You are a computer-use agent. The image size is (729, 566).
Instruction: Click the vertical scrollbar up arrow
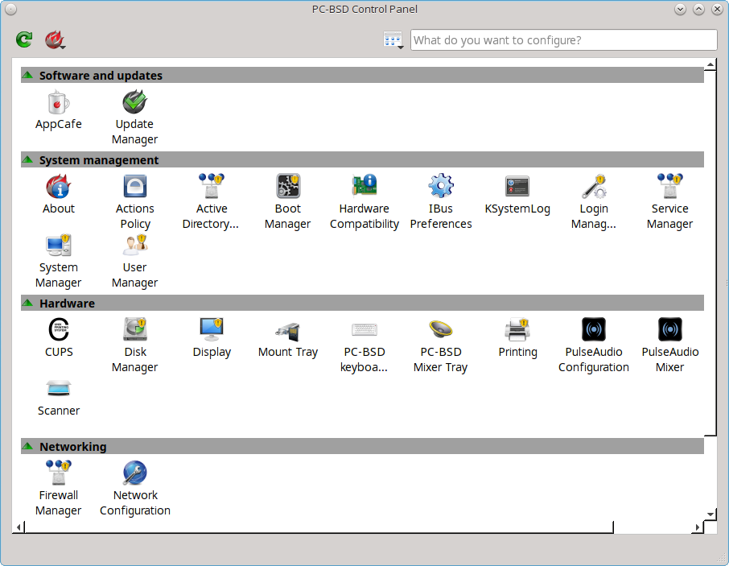[710, 64]
